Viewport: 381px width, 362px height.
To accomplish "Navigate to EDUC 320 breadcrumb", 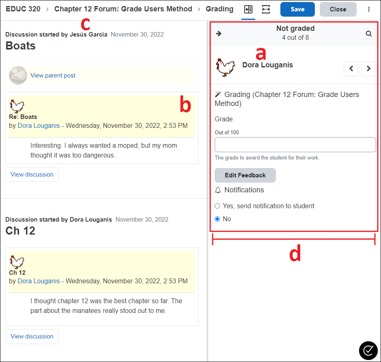I will pyautogui.click(x=23, y=9).
